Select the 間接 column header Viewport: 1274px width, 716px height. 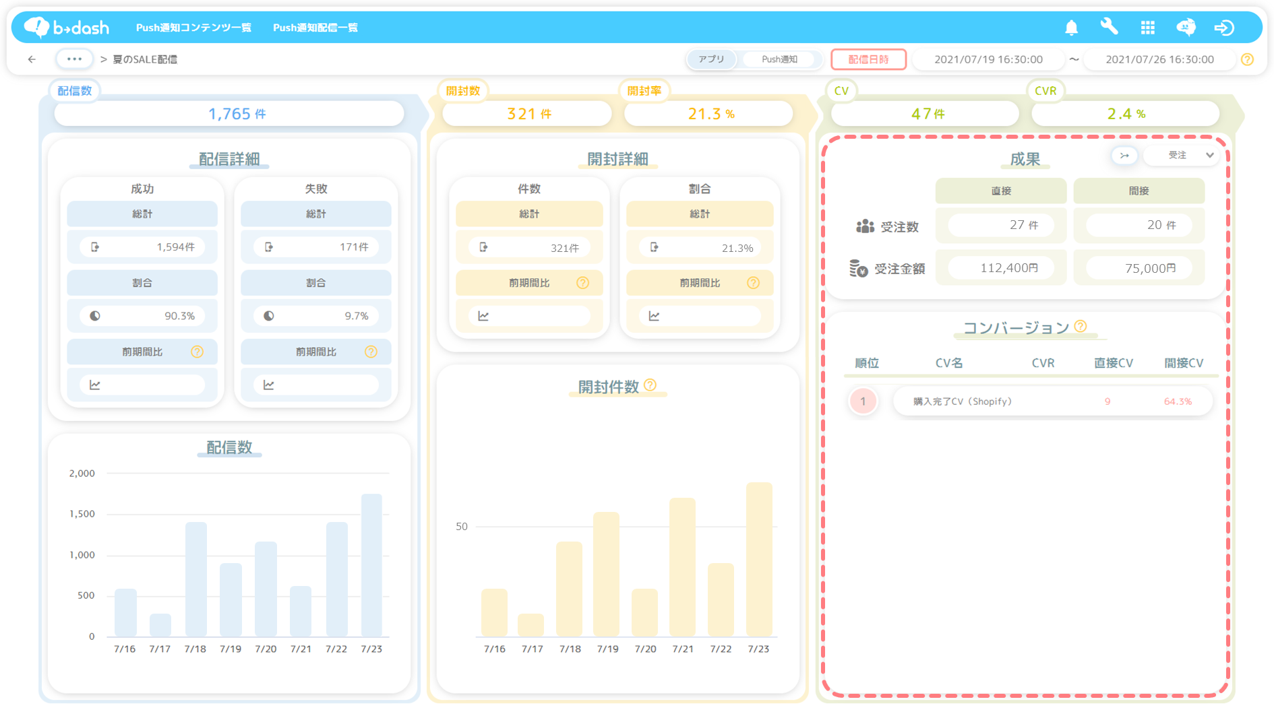point(1139,191)
